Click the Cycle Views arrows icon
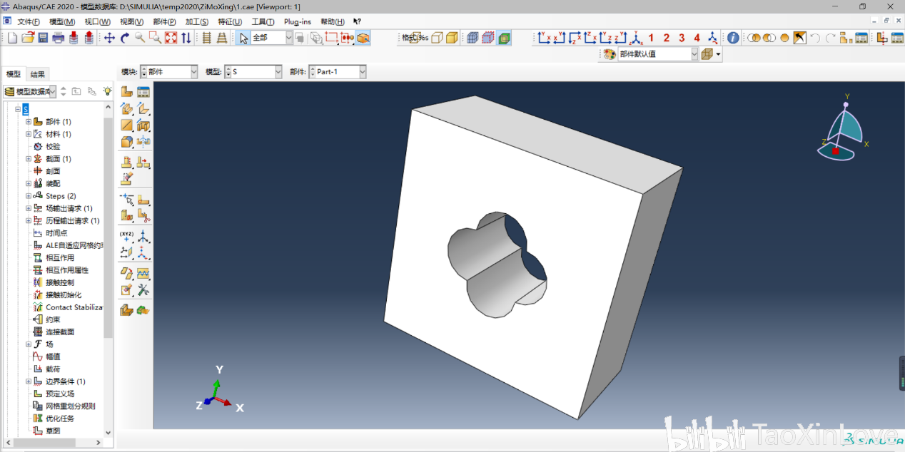The width and height of the screenshot is (905, 452). [186, 38]
